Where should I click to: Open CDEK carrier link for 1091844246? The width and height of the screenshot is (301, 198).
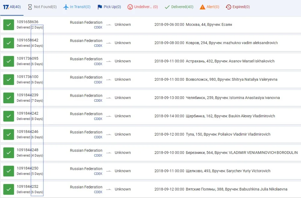coord(98,137)
